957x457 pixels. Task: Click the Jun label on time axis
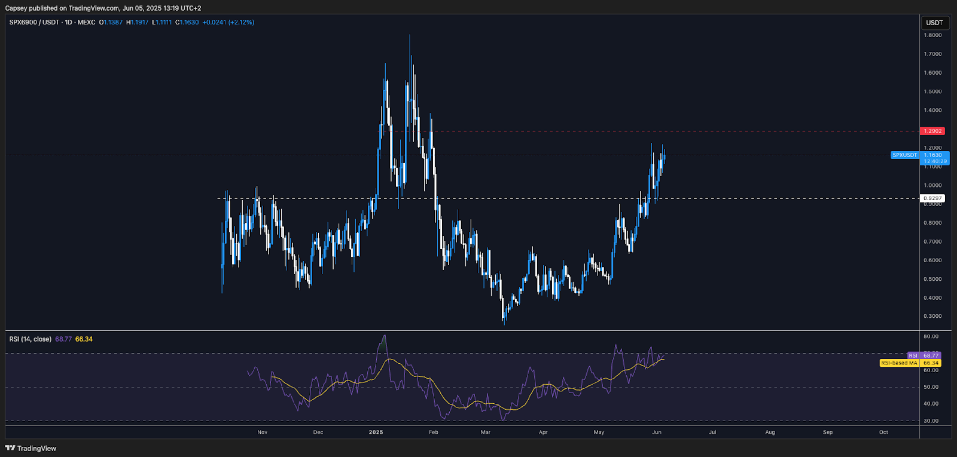click(x=657, y=432)
